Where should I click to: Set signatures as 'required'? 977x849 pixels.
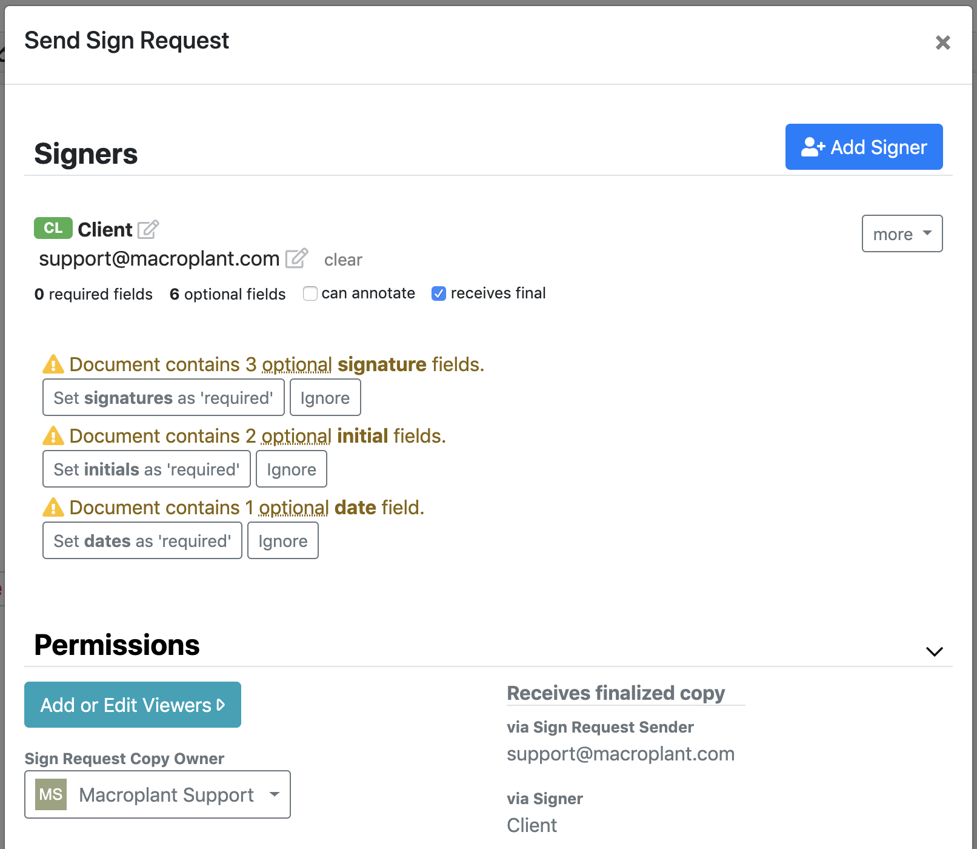click(x=162, y=397)
